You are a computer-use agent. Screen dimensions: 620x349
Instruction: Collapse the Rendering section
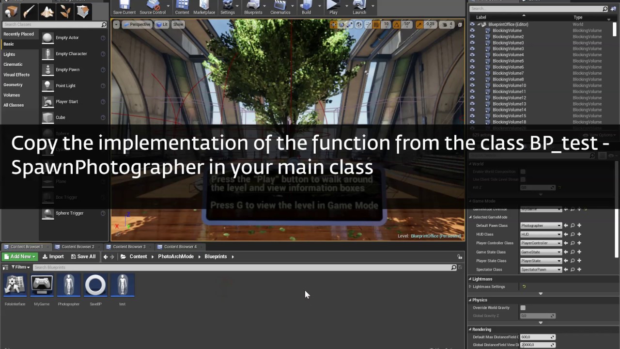click(x=469, y=330)
